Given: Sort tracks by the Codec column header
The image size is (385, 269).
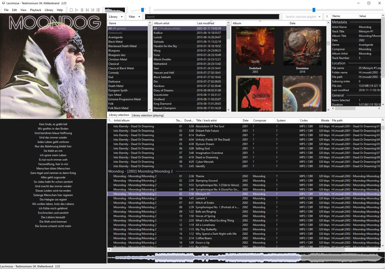Looking at the screenshot, I should click(x=307, y=120).
